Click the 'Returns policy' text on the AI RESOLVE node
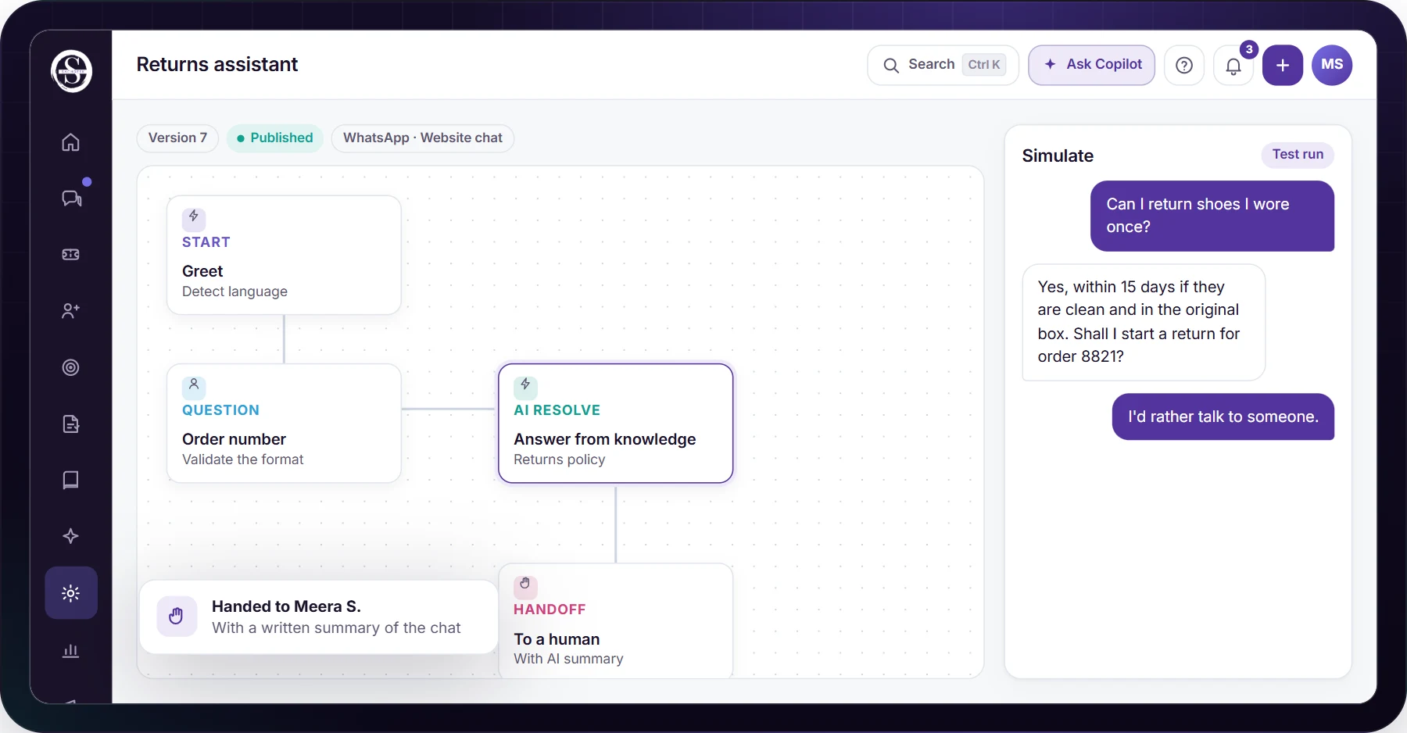 [x=560, y=459]
